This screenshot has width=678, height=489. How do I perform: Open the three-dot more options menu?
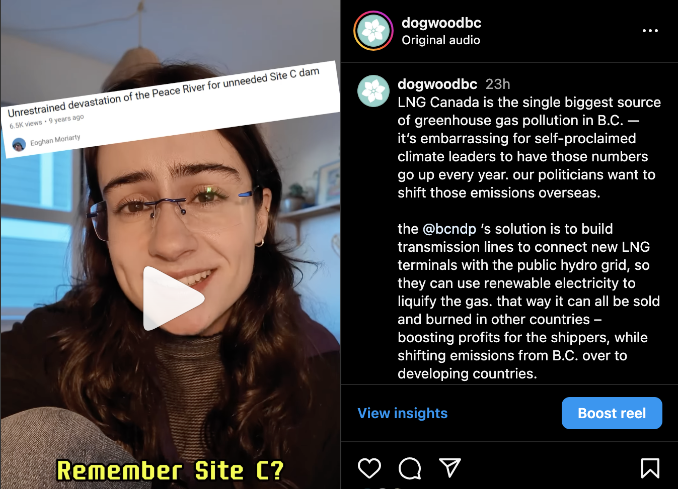(650, 31)
